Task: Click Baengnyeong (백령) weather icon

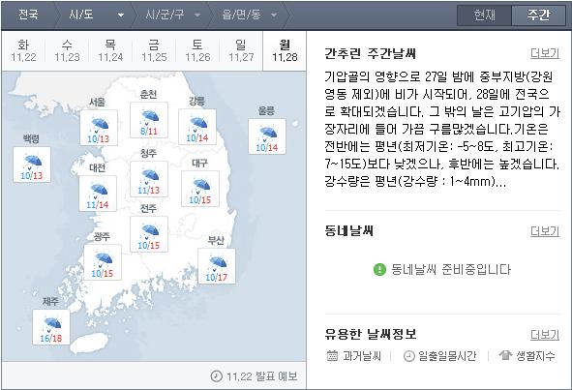Action: [x=33, y=162]
